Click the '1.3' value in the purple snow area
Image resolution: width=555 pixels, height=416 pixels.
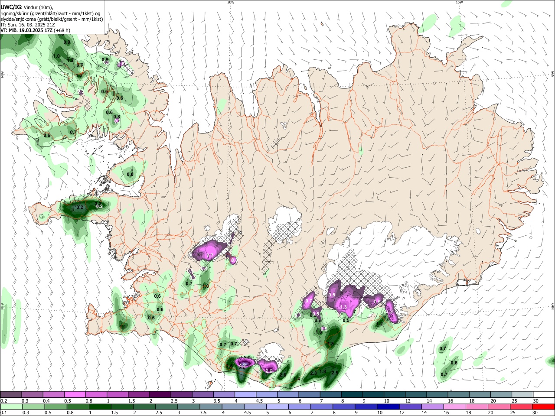click(x=343, y=307)
